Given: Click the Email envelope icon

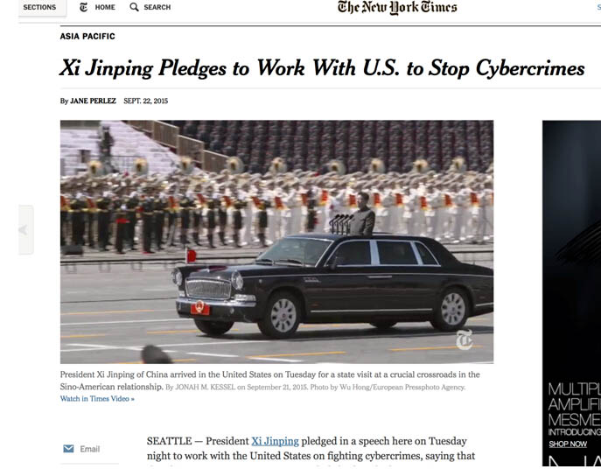Looking at the screenshot, I should coord(68,449).
